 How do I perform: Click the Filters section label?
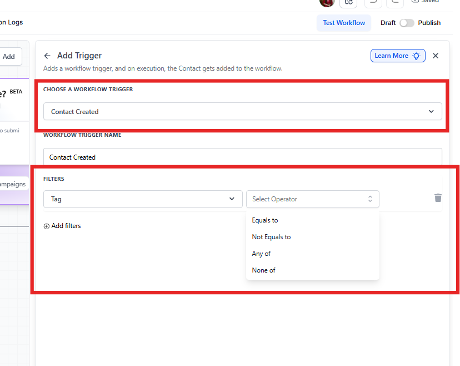click(54, 179)
